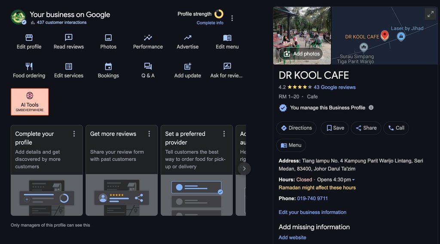The width and height of the screenshot is (440, 244).
Task: Open Advertise trend icon
Action: (187, 37)
